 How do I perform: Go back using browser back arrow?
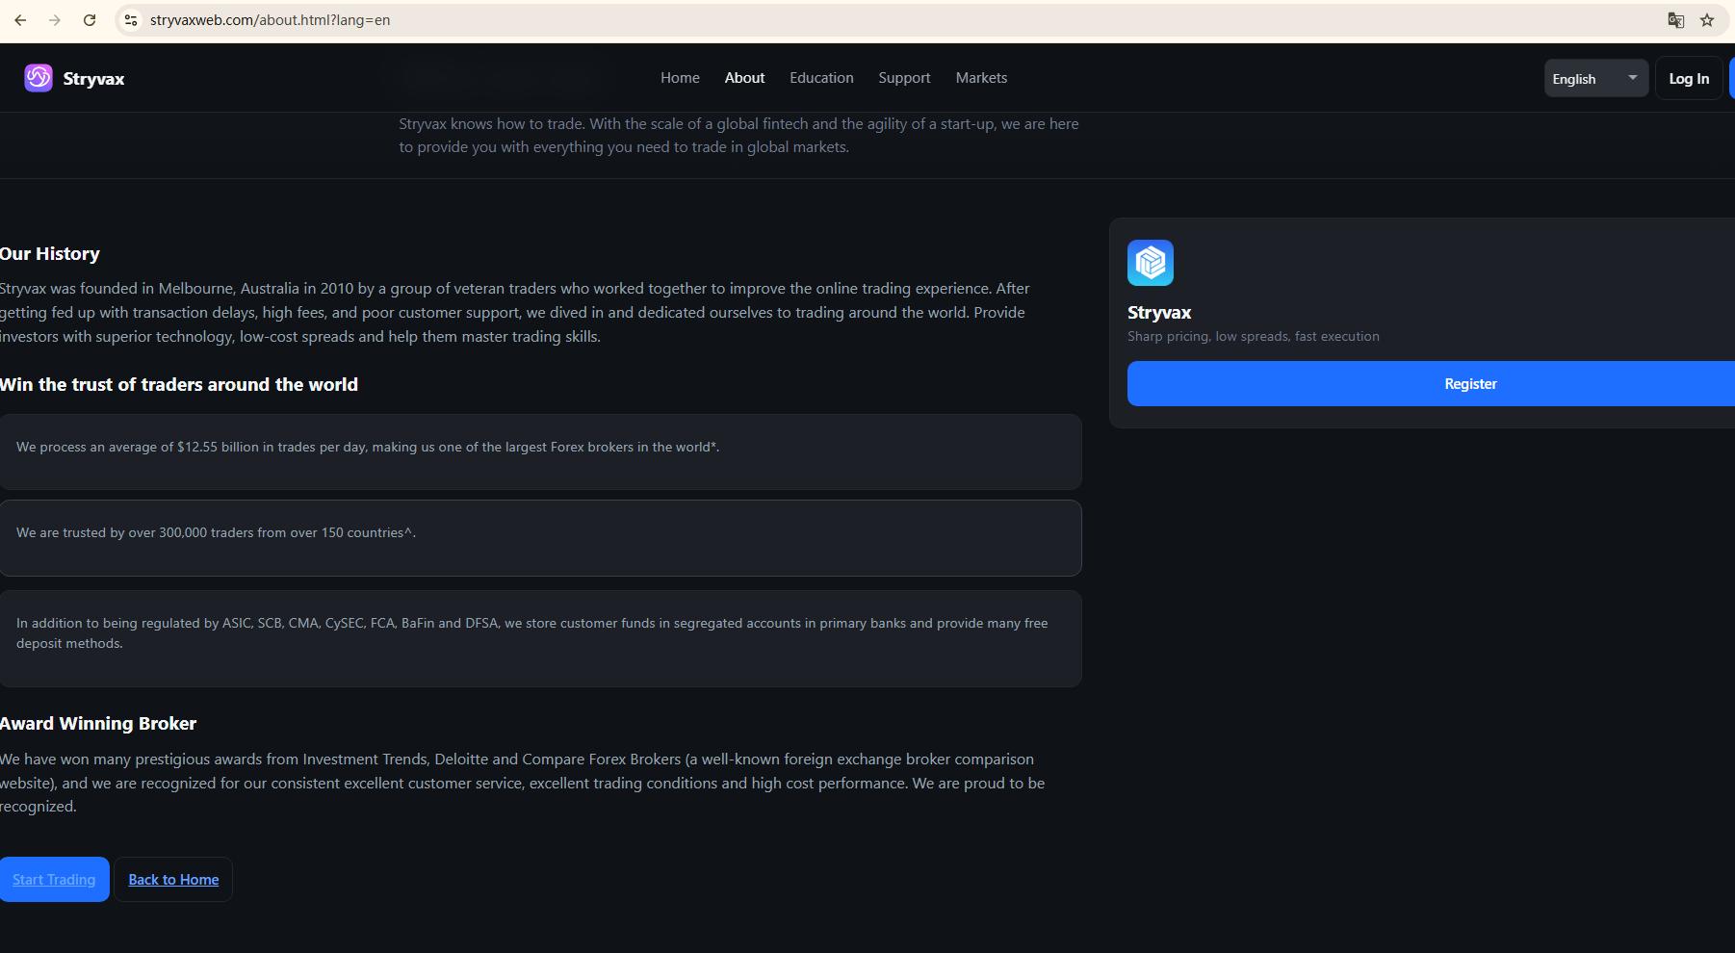pos(20,20)
